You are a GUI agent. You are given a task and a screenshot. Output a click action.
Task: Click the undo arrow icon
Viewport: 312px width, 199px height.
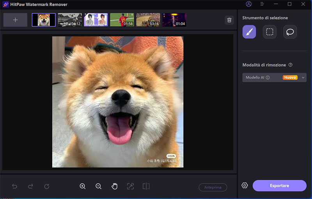(15, 187)
